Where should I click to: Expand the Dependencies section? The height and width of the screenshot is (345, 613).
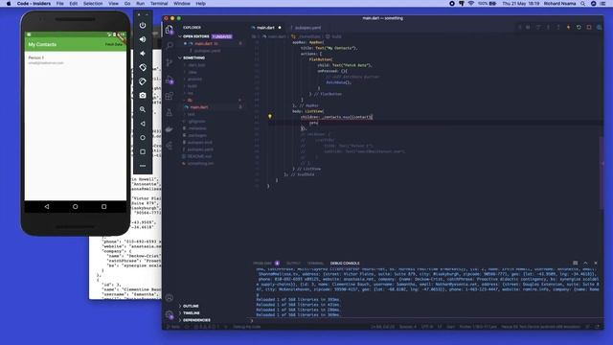pyautogui.click(x=196, y=320)
